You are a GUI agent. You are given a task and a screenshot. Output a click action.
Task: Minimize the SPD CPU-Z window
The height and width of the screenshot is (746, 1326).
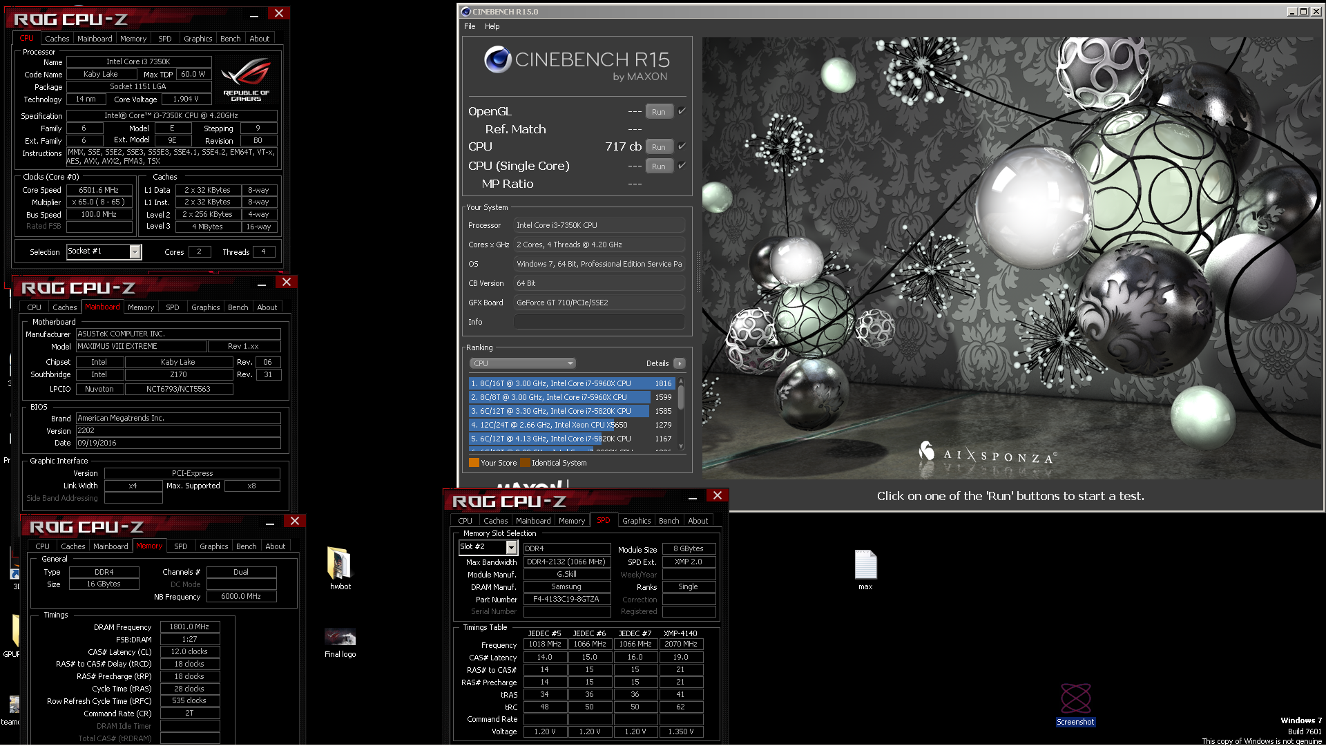coord(693,497)
